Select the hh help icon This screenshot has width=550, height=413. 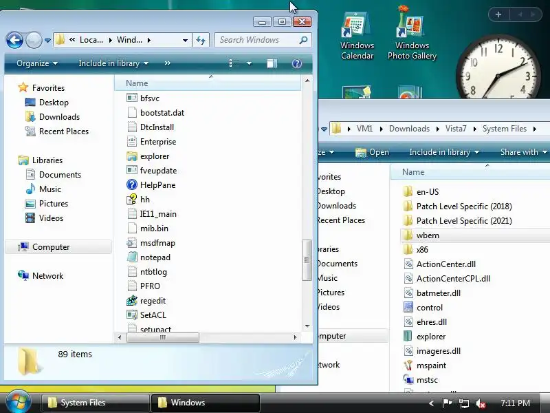click(x=132, y=199)
